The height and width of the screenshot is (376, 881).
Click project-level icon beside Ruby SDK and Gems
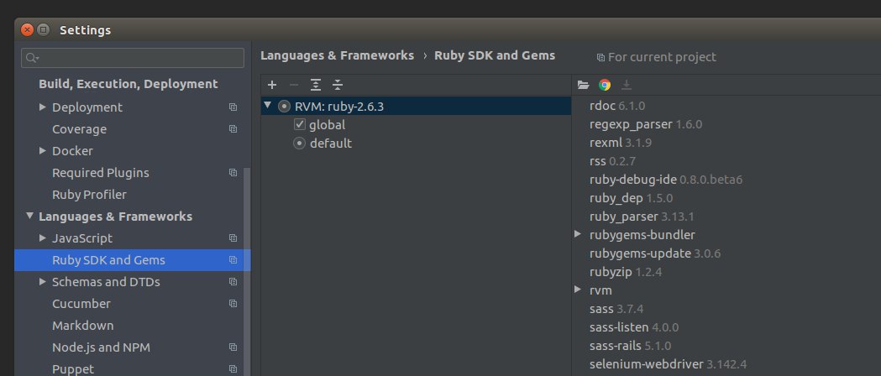[x=233, y=260]
